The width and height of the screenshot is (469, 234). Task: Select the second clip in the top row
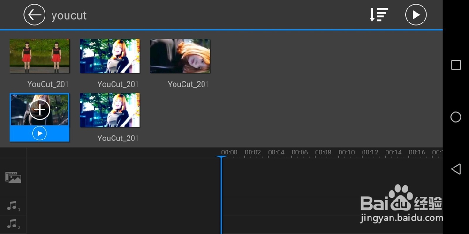(110, 56)
